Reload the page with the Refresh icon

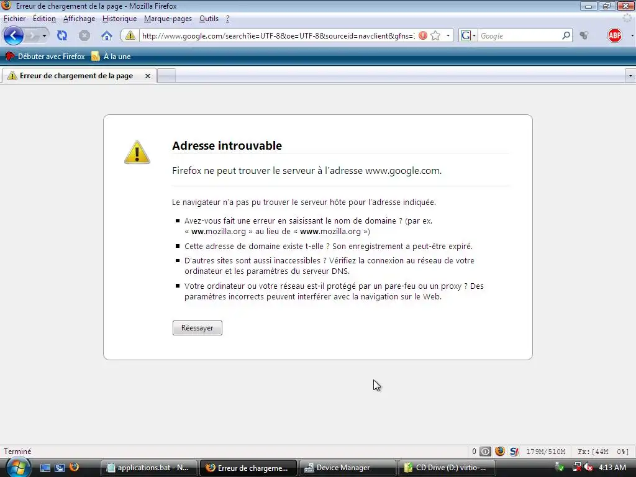click(x=62, y=35)
